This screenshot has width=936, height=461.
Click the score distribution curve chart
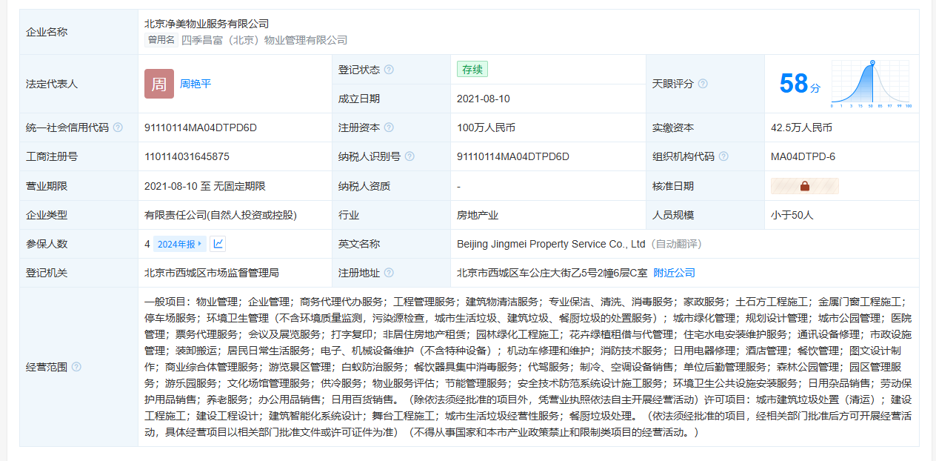(871, 83)
